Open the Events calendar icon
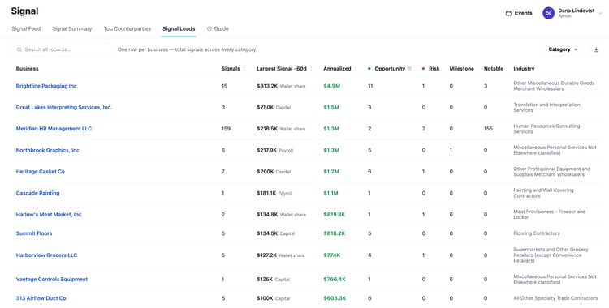609x308 pixels. pos(508,13)
